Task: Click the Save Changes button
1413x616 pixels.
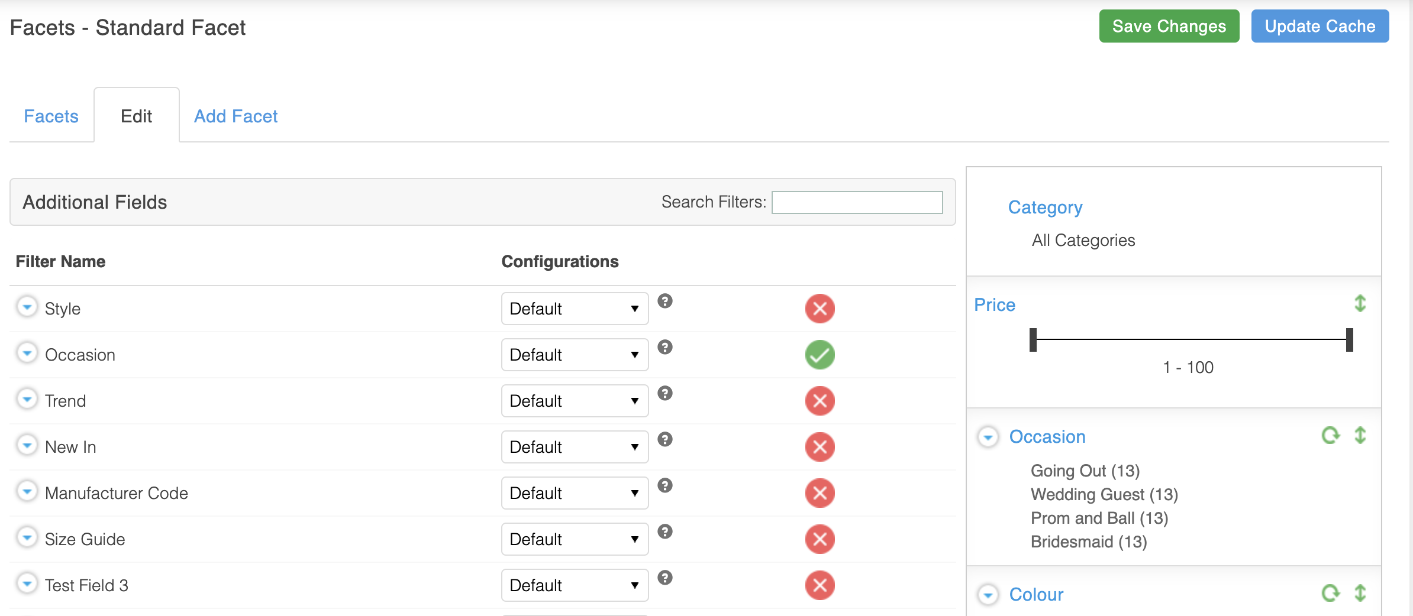Action: click(x=1169, y=26)
